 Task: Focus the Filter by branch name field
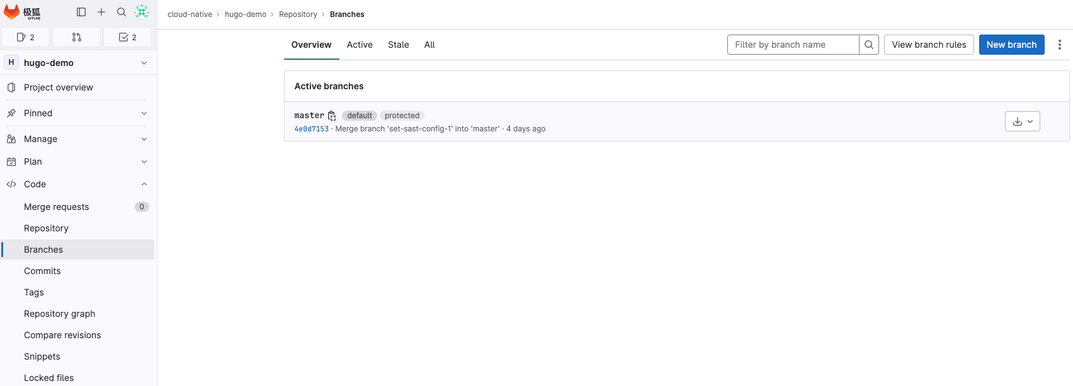point(793,45)
